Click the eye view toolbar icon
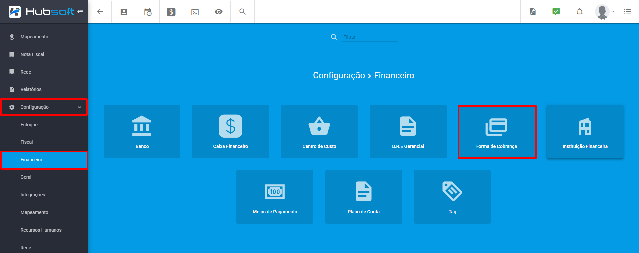The height and width of the screenshot is (253, 639). [219, 12]
